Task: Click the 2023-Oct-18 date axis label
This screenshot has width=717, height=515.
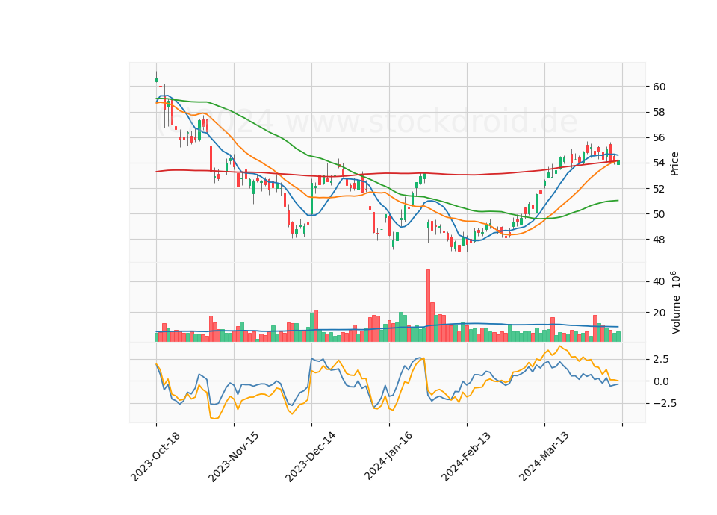Action: tap(155, 457)
